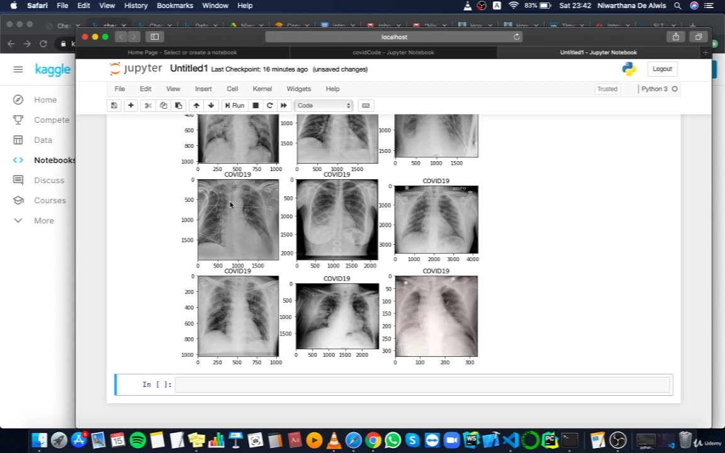Click the COVID19 X-ray with 0–4000 x-axis
This screenshot has width=725, height=453.
436,220
